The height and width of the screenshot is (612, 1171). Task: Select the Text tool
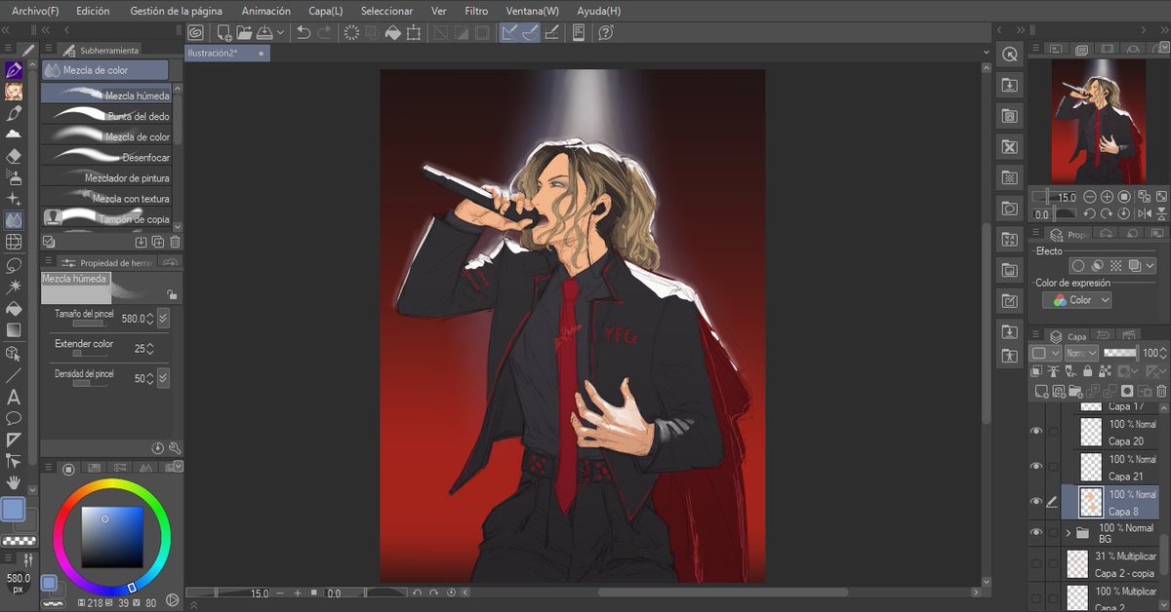point(14,397)
